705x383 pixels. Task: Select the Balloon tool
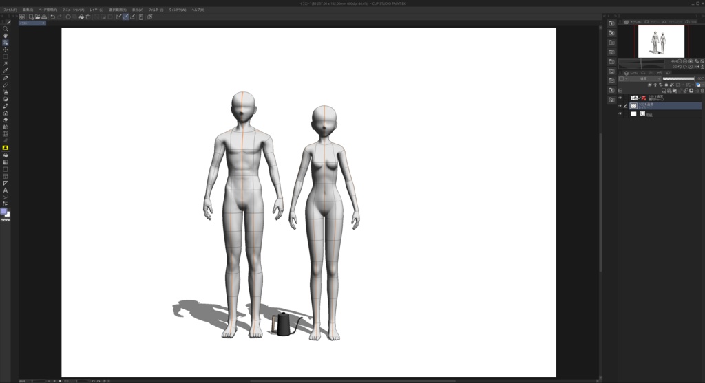click(6, 197)
